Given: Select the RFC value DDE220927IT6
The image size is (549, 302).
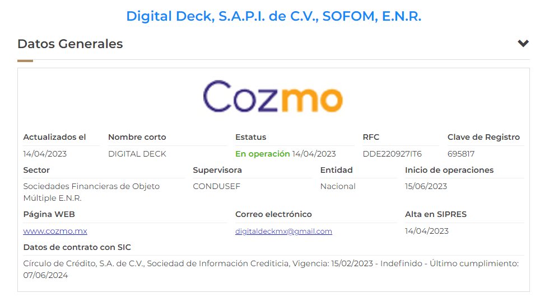Looking at the screenshot, I should (x=392, y=154).
